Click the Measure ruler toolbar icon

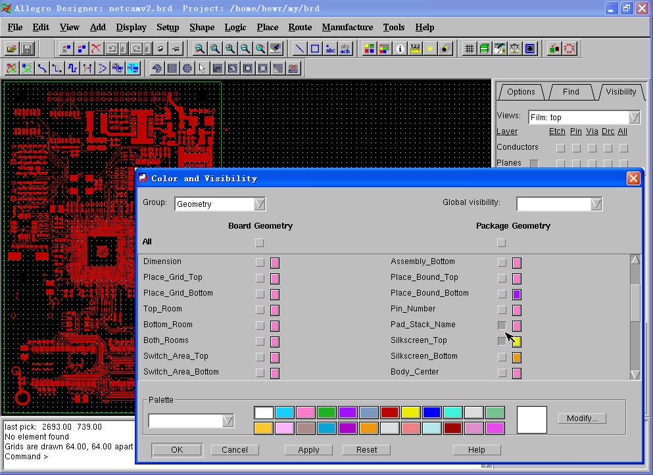[415, 49]
